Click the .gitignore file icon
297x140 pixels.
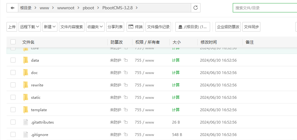pyautogui.click(x=25, y=135)
